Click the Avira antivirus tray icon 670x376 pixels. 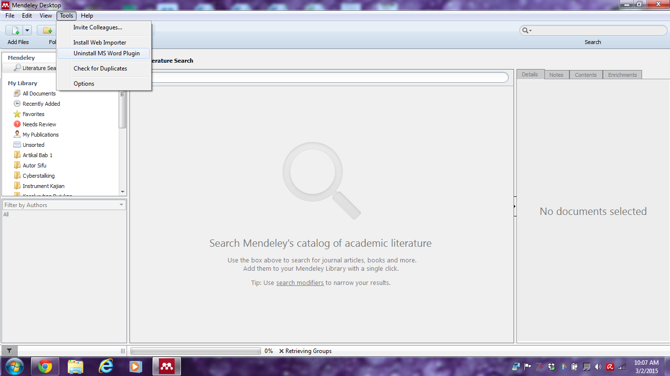(610, 367)
